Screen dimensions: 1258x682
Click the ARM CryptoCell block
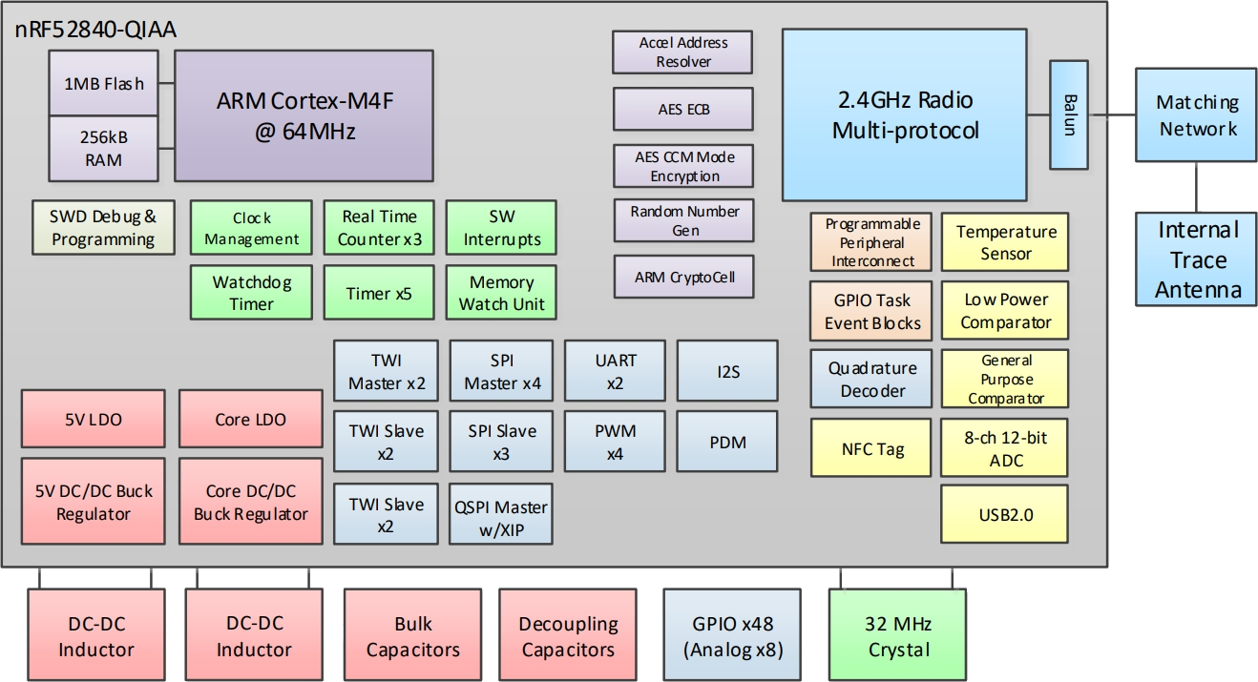[x=683, y=278]
